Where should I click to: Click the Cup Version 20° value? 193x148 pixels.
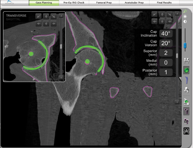(x=166, y=43)
